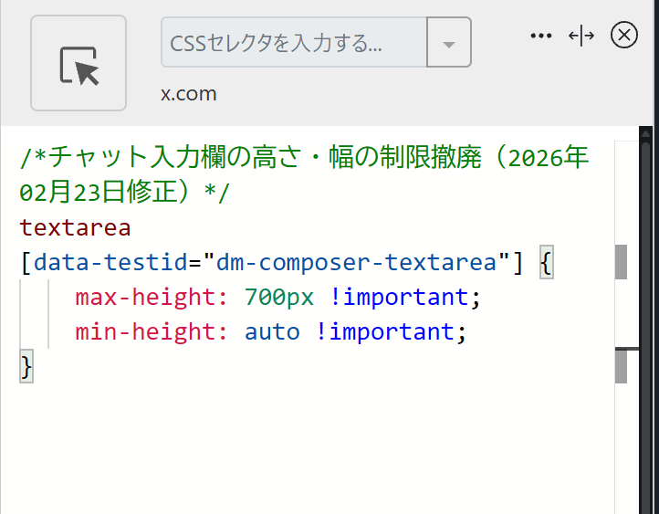Click the "dm-composer-textarea" string value
Viewport: 659px width, 514px height.
pyautogui.click(x=356, y=263)
